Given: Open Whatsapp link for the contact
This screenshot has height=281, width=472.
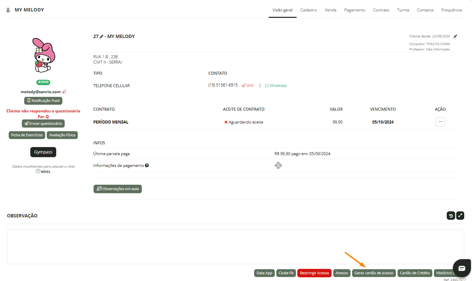Looking at the screenshot, I should click(276, 85).
